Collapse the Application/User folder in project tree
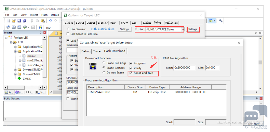 [x=15, y=51]
